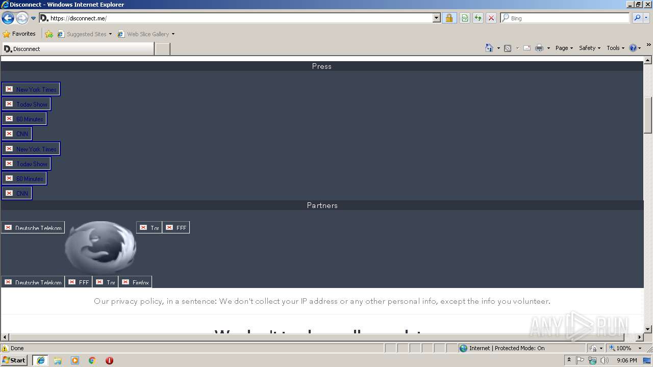This screenshot has width=653, height=367.
Task: Expand the Print options dropdown arrow
Action: coord(548,48)
